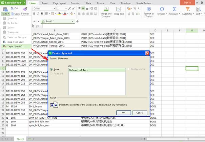Click Cancel in Paste Special dialog
Screen dimensions: 205x142
click(x=140, y=113)
